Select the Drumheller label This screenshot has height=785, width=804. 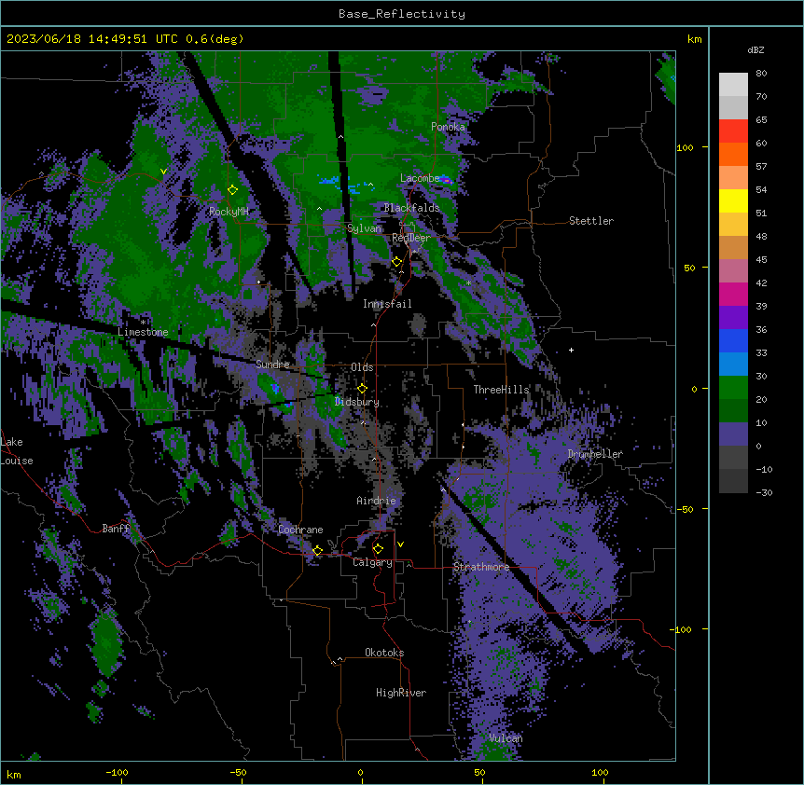[x=595, y=454]
